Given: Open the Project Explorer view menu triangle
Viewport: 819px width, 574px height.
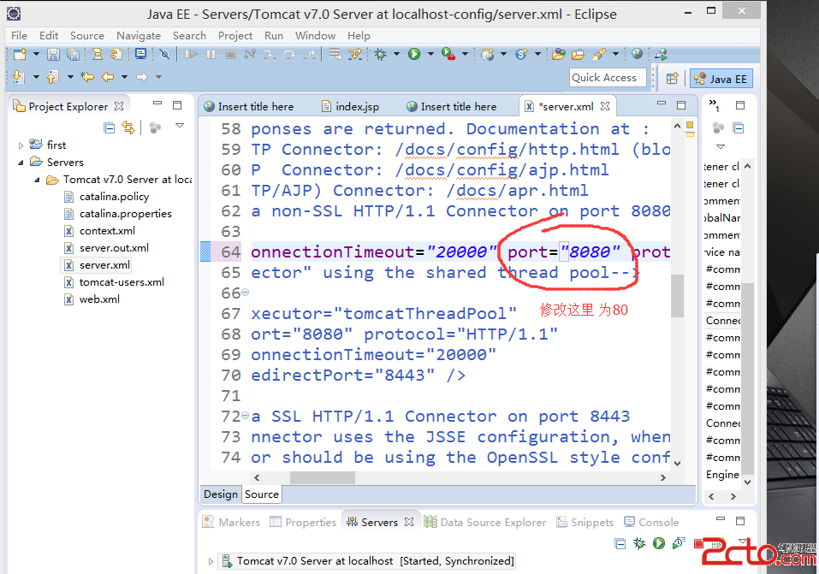Looking at the screenshot, I should (180, 126).
